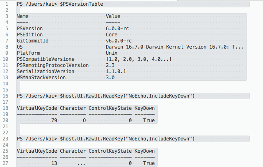
Task: Click the OS row label
Action: coord(20,47)
